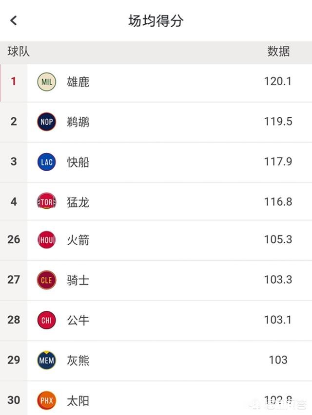
Task: Tap the Raptors TOR team logo
Action: pos(46,202)
